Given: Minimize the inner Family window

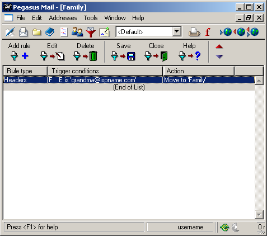Looking at the screenshot, I should (x=240, y=18).
